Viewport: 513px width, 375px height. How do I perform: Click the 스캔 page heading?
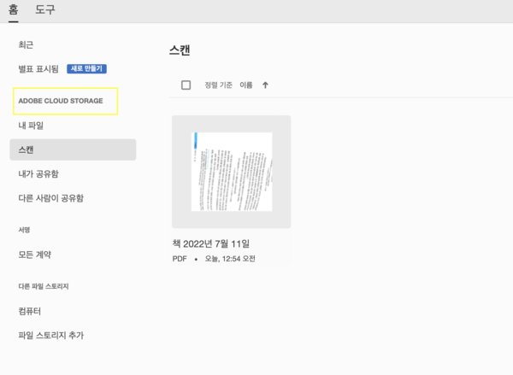point(180,50)
